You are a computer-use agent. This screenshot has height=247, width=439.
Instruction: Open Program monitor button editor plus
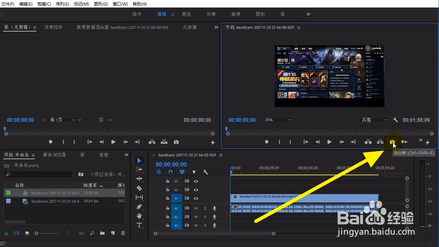click(x=428, y=143)
